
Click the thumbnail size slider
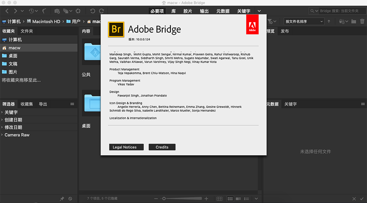(181, 198)
